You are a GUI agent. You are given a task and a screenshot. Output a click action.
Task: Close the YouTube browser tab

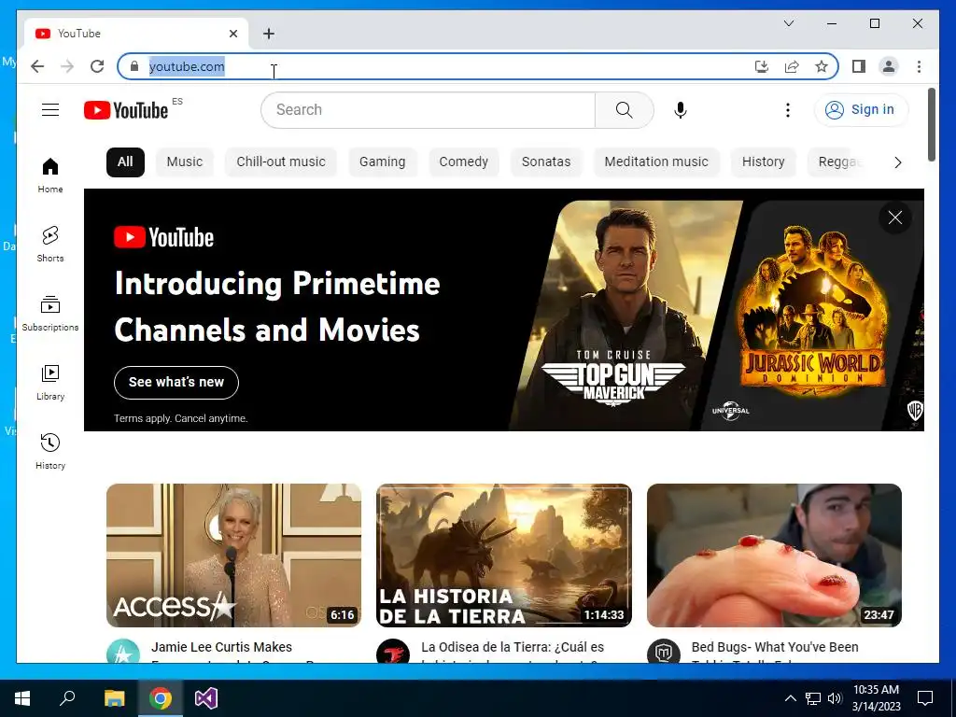point(232,34)
